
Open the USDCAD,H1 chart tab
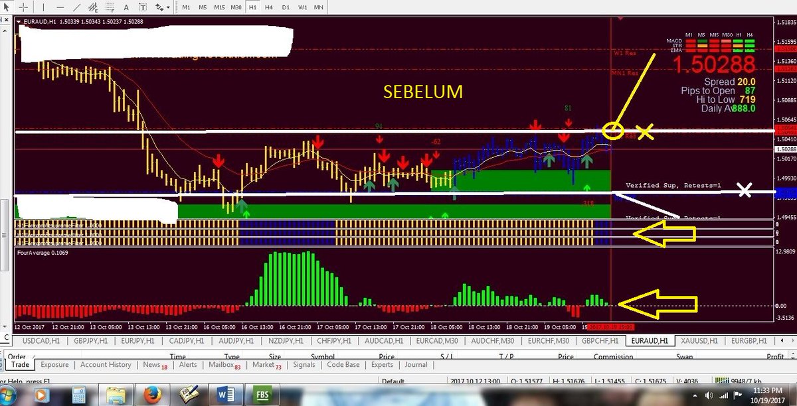(x=41, y=340)
